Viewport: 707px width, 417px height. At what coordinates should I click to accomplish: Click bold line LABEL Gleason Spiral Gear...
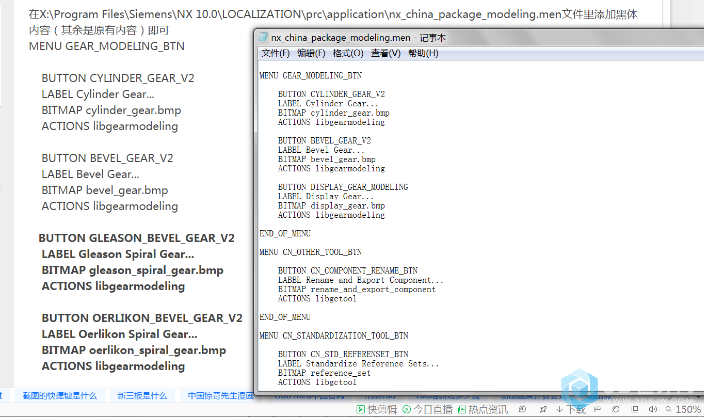pos(118,254)
